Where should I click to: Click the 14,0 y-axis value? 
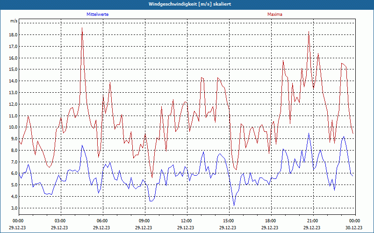point(14,81)
